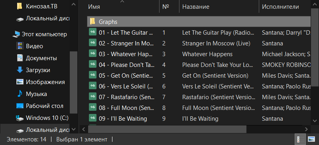Switch to large thumbnails view icon
This screenshot has width=319, height=145.
311,139
